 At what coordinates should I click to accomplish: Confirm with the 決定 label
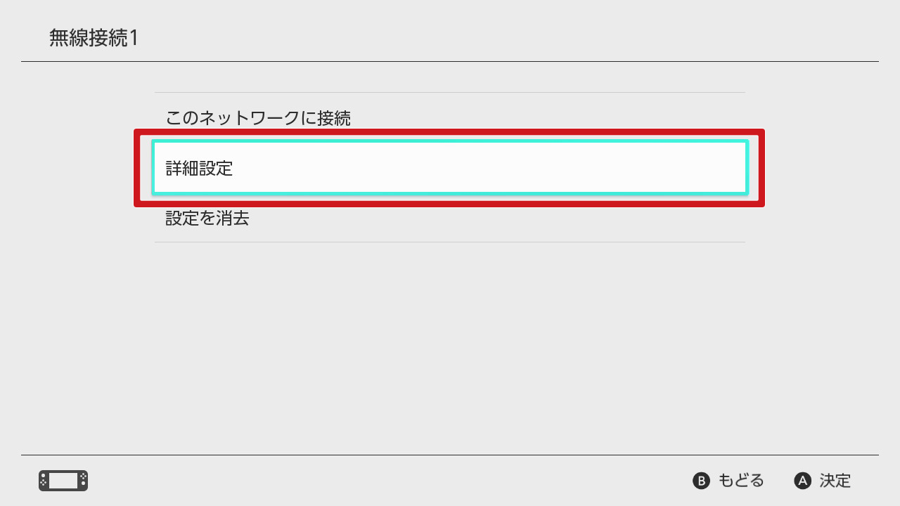[835, 481]
